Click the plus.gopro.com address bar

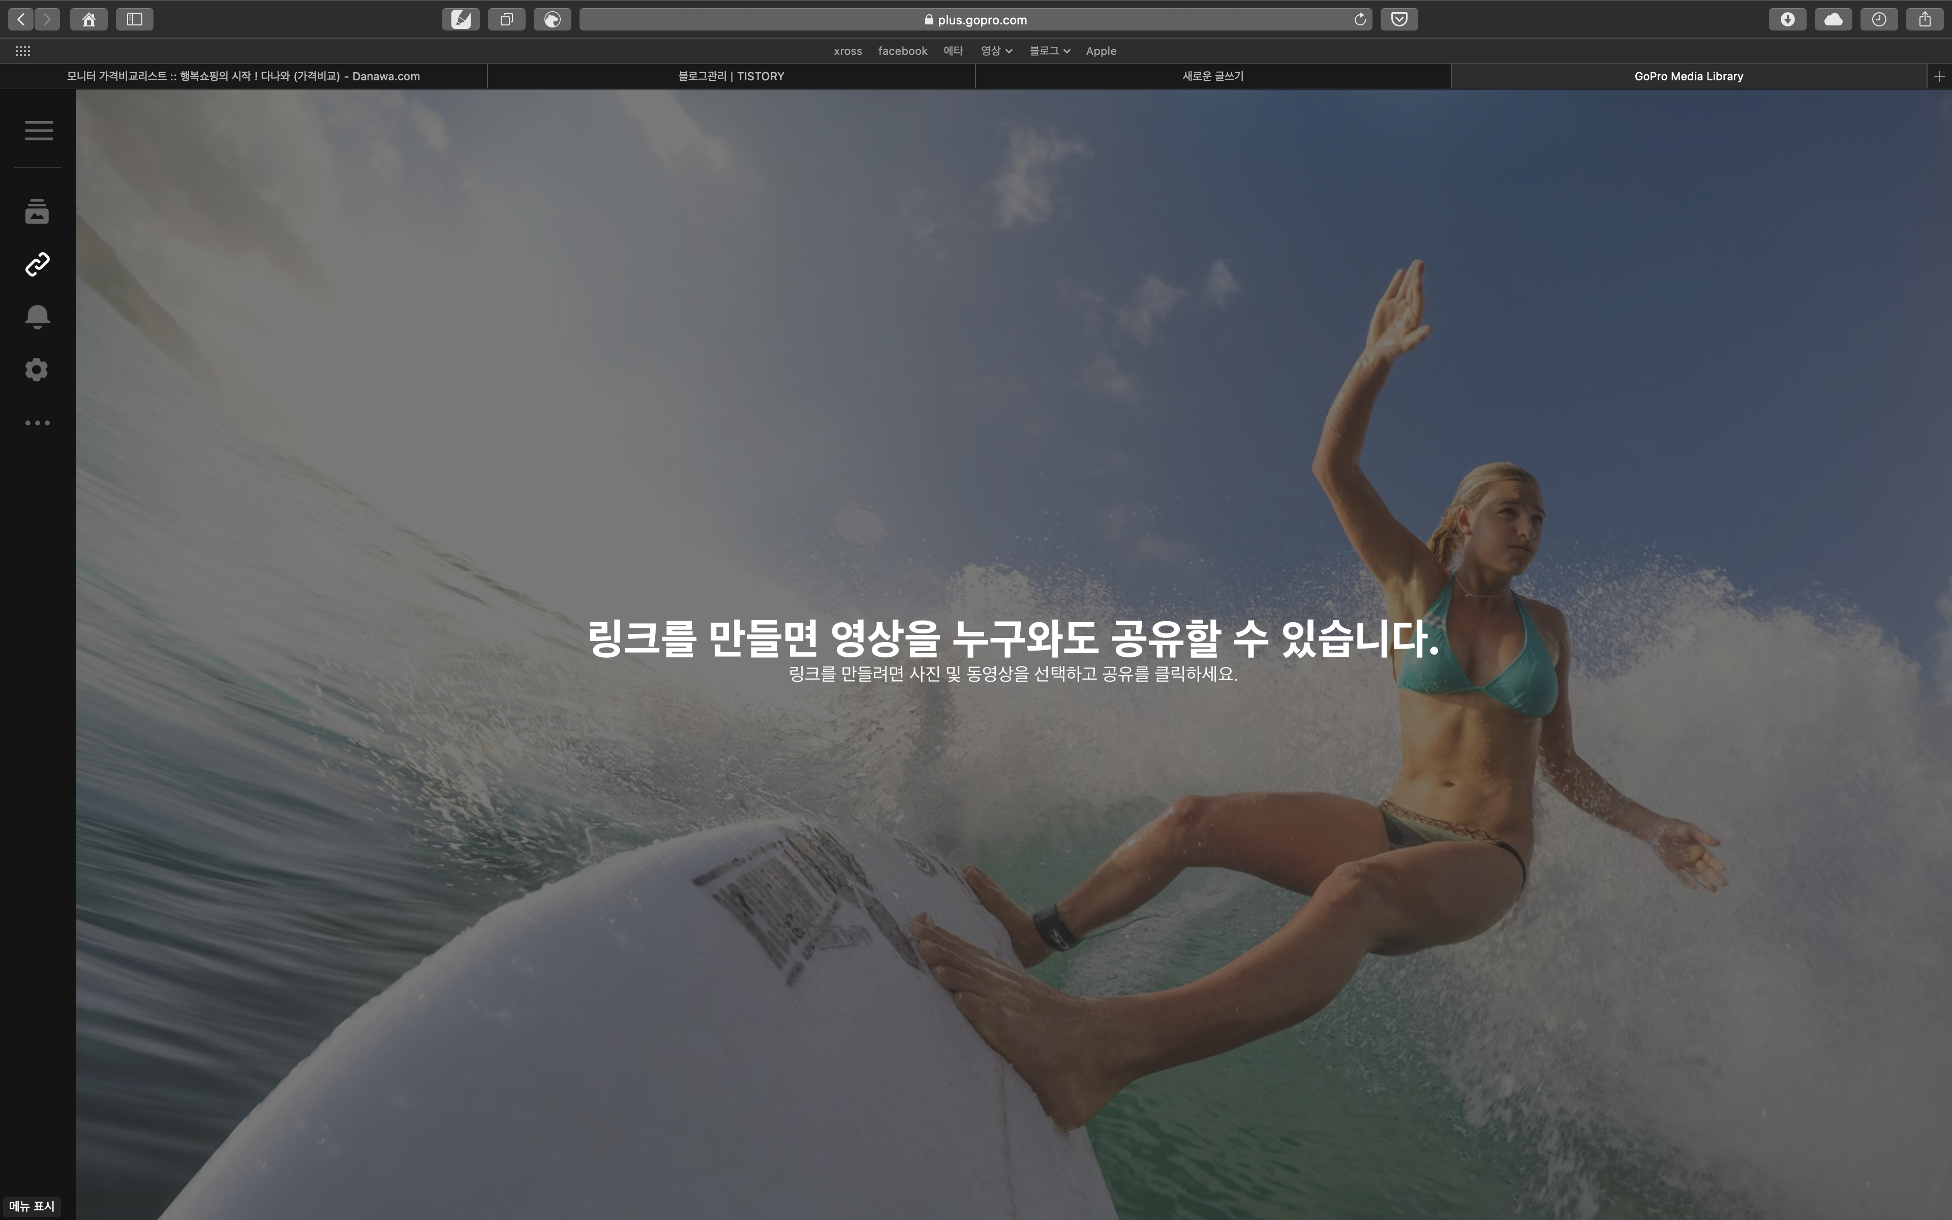981,19
